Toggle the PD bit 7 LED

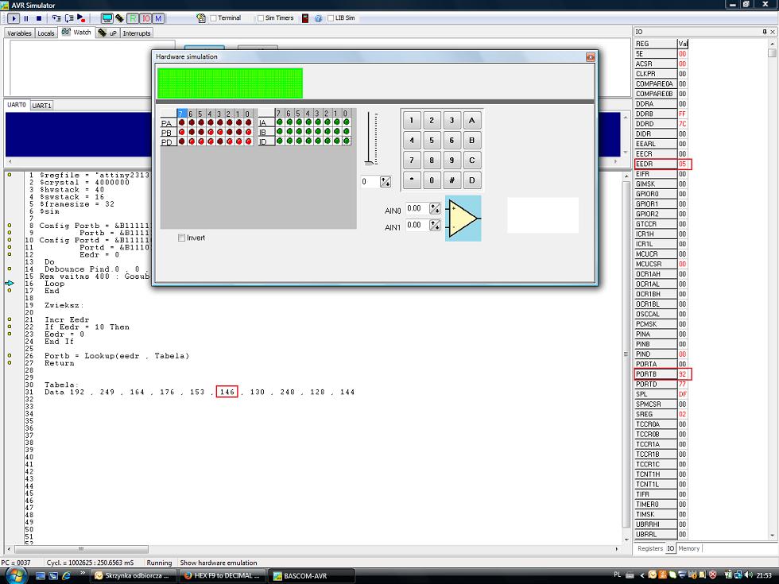click(x=182, y=141)
